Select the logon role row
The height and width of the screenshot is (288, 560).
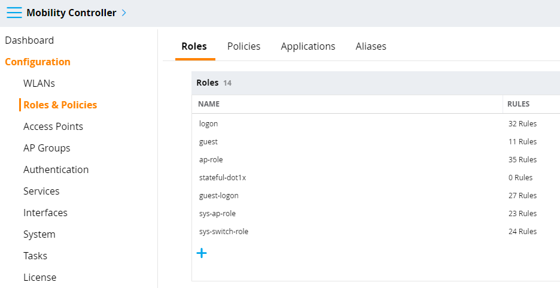click(x=376, y=123)
